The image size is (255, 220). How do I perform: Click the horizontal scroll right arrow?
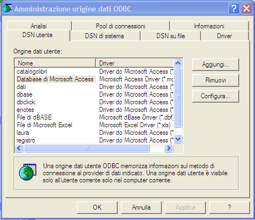tap(168, 148)
